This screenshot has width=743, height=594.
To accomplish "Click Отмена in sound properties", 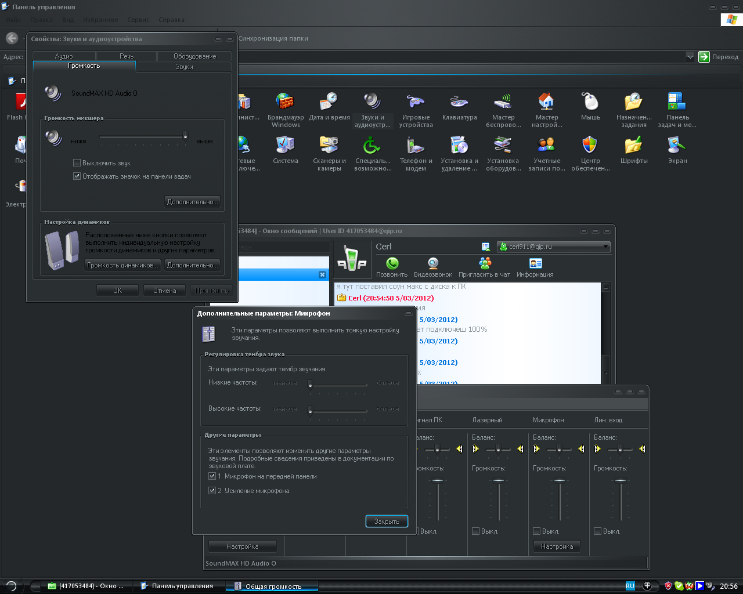I will [164, 291].
